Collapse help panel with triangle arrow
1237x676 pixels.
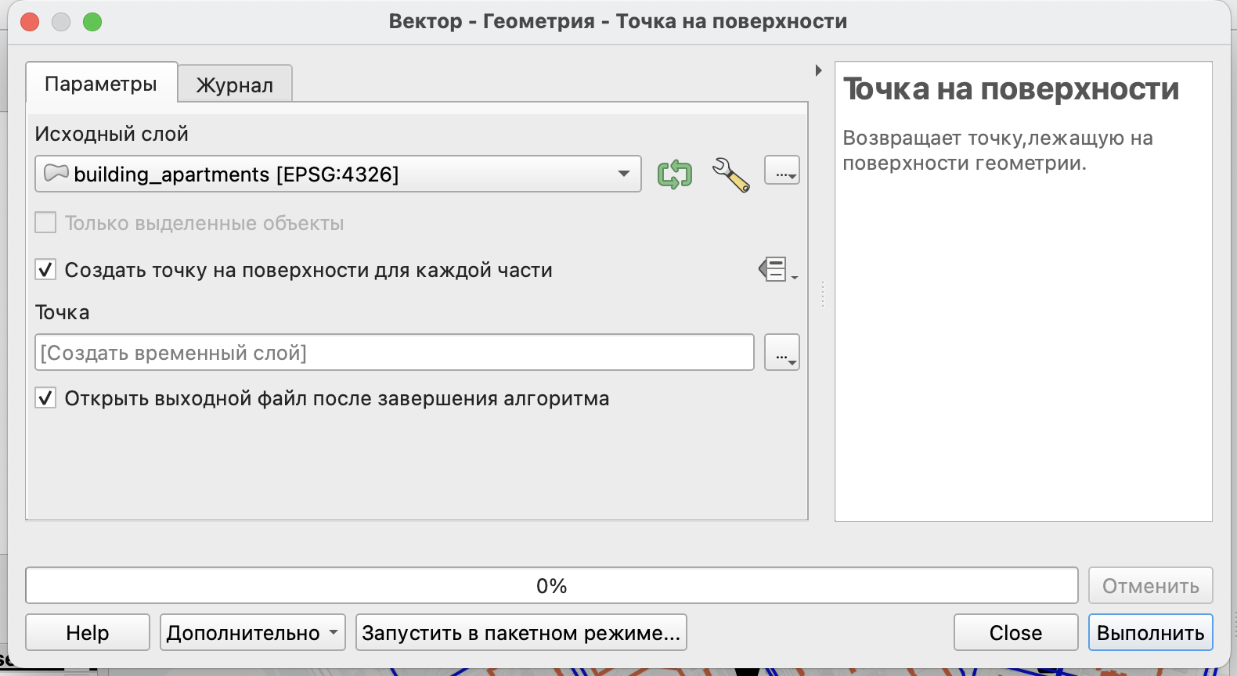pos(818,70)
